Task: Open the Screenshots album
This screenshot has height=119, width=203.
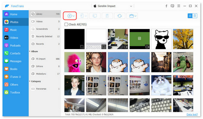Action: coord(45,29)
